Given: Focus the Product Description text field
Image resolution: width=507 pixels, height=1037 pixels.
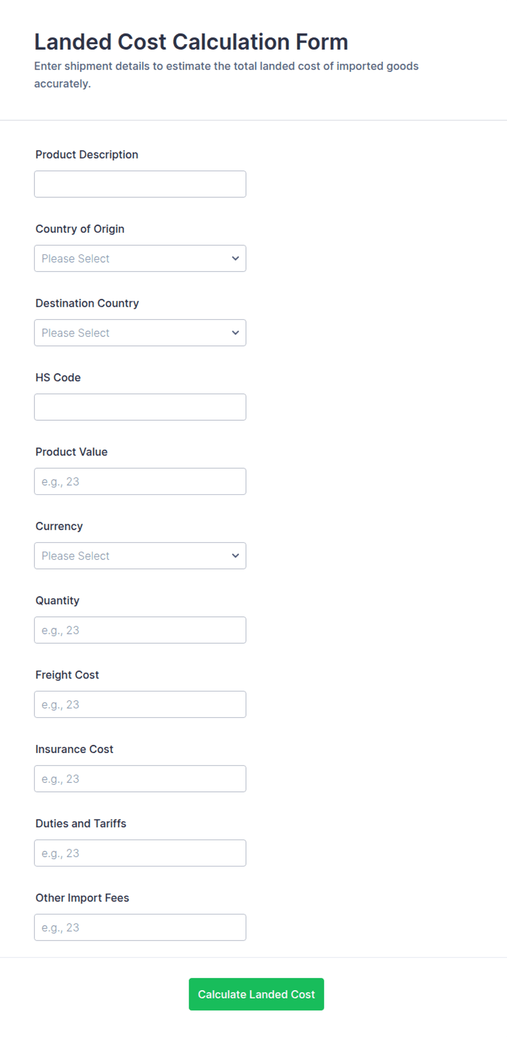Looking at the screenshot, I should coord(140,184).
